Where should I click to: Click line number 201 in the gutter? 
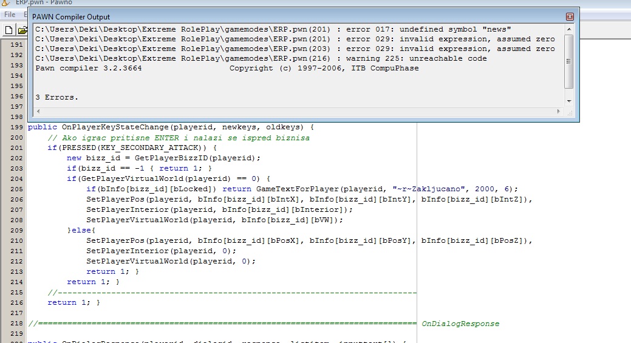16,148
